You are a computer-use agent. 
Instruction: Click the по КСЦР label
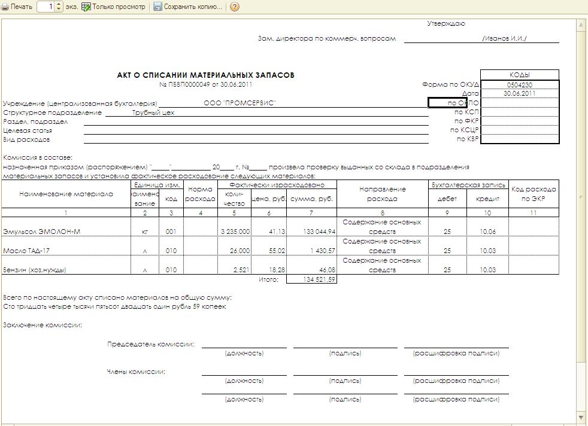point(464,130)
